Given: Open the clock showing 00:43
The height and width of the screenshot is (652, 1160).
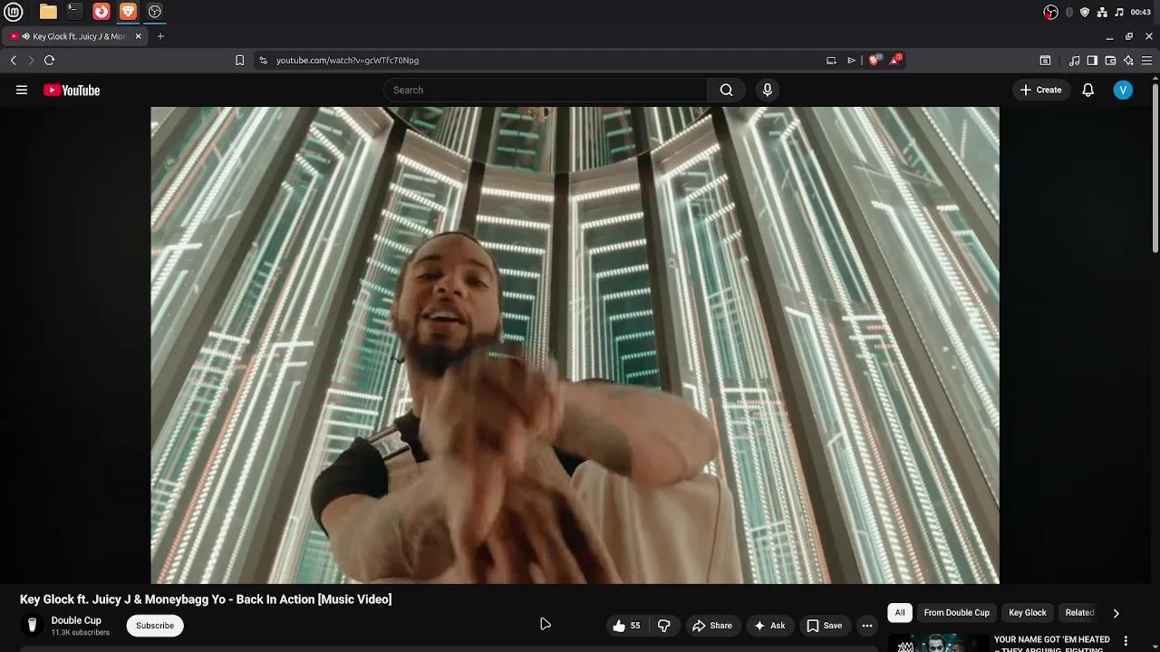Looking at the screenshot, I should coord(1140,12).
